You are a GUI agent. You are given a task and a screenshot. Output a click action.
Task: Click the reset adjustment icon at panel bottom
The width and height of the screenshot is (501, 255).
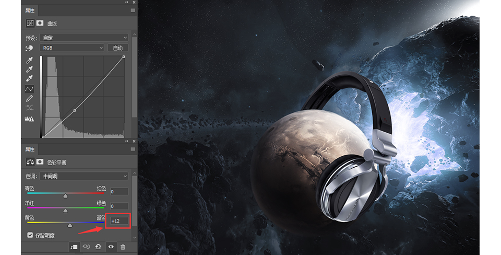[99, 247]
